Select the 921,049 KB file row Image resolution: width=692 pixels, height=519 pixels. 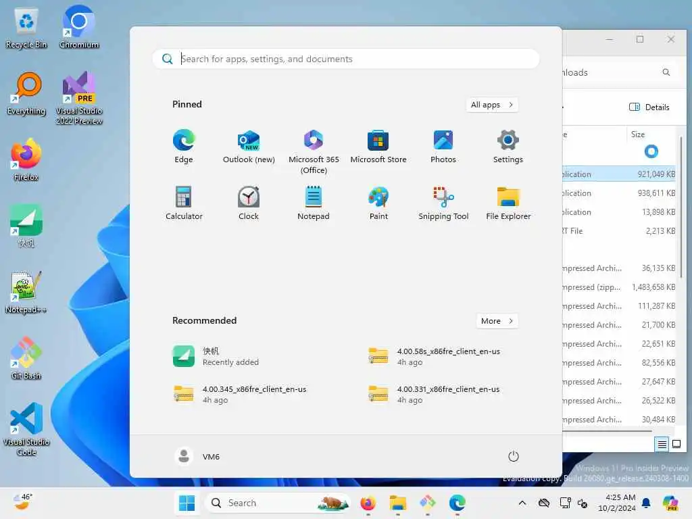(620, 174)
